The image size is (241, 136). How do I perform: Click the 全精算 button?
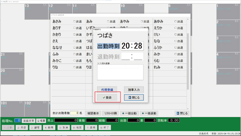click(41, 121)
